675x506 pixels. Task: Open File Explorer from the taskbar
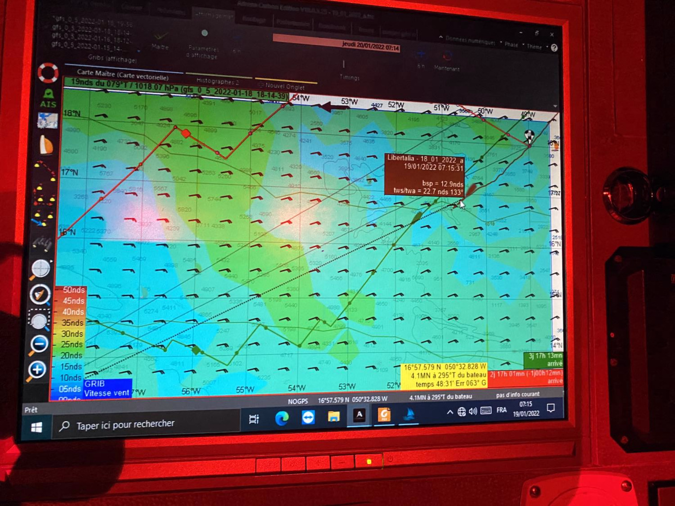point(334,416)
